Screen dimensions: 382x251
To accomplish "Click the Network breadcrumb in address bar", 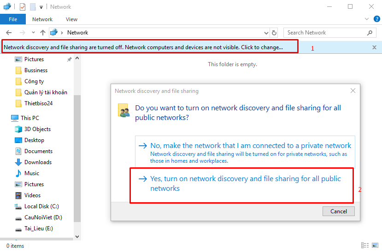I will click(x=78, y=33).
